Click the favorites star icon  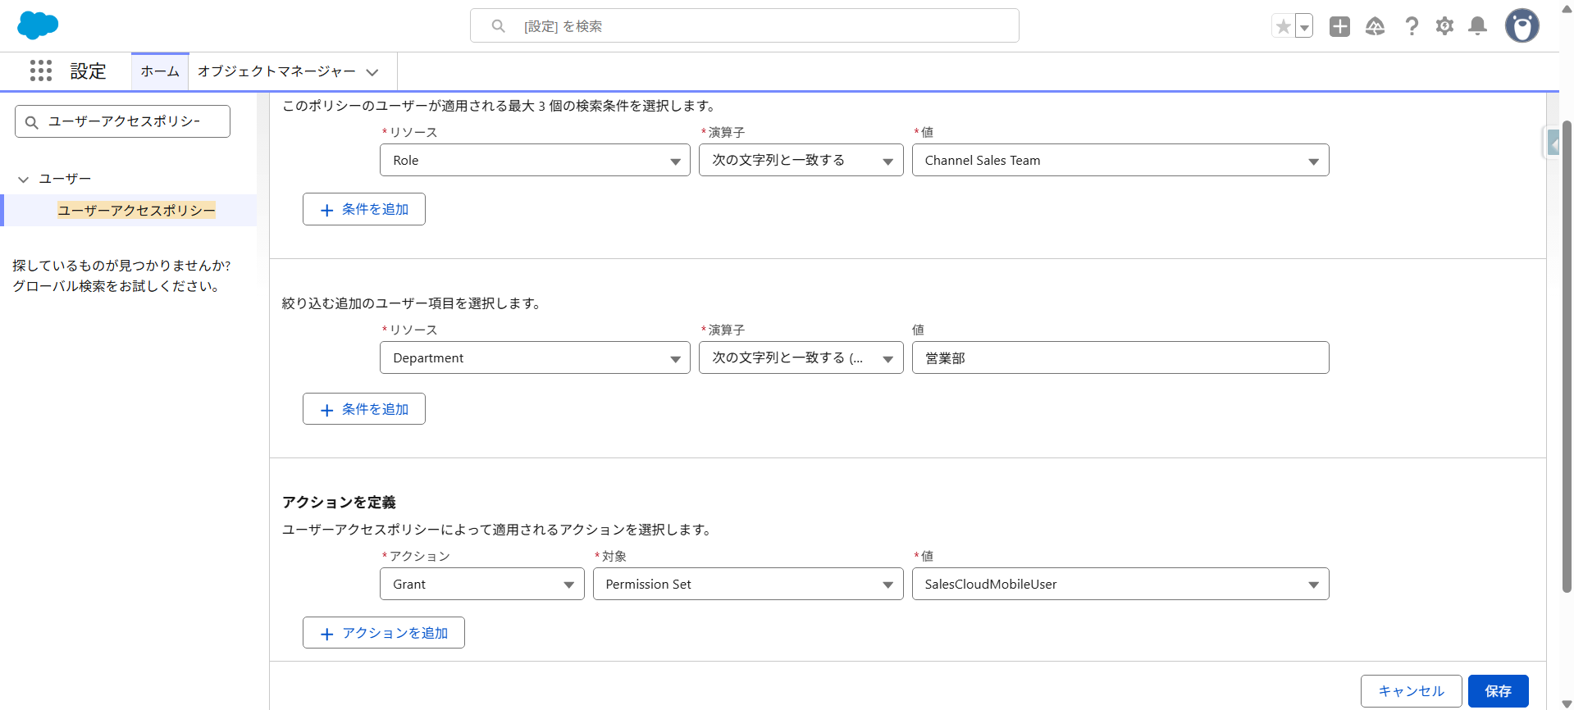[x=1283, y=26]
